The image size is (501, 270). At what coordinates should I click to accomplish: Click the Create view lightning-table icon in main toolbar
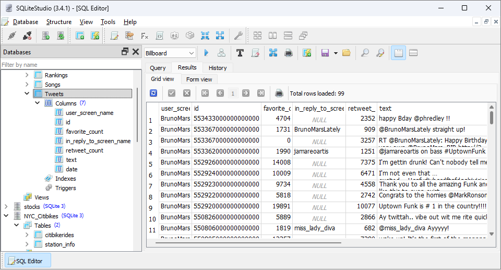click(x=95, y=36)
